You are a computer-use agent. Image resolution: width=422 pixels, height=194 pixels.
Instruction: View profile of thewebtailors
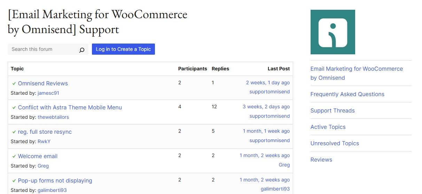click(x=53, y=117)
